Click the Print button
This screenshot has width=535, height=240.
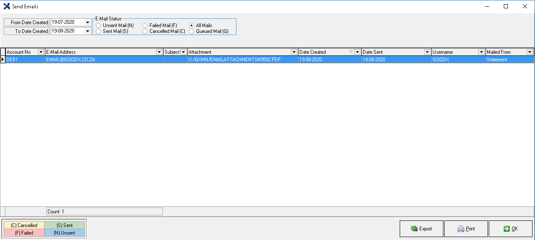tap(466, 229)
